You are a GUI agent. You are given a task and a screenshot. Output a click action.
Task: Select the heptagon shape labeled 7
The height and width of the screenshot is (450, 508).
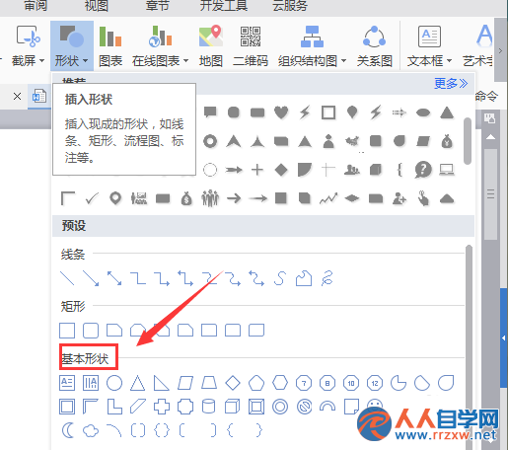coord(304,383)
